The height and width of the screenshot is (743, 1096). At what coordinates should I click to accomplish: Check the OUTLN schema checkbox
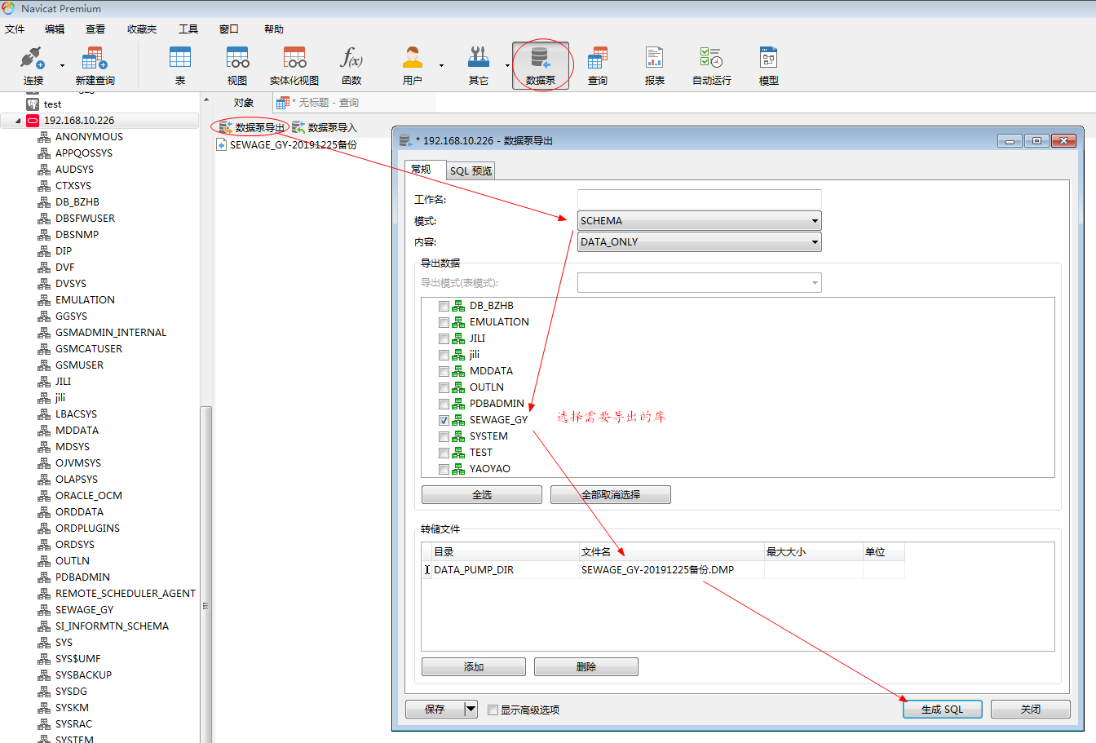click(x=444, y=387)
